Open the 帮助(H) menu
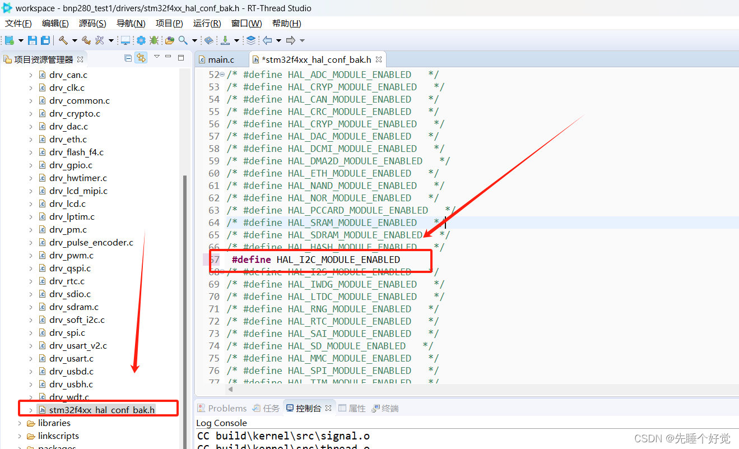Image resolution: width=739 pixels, height=449 pixels. (286, 24)
